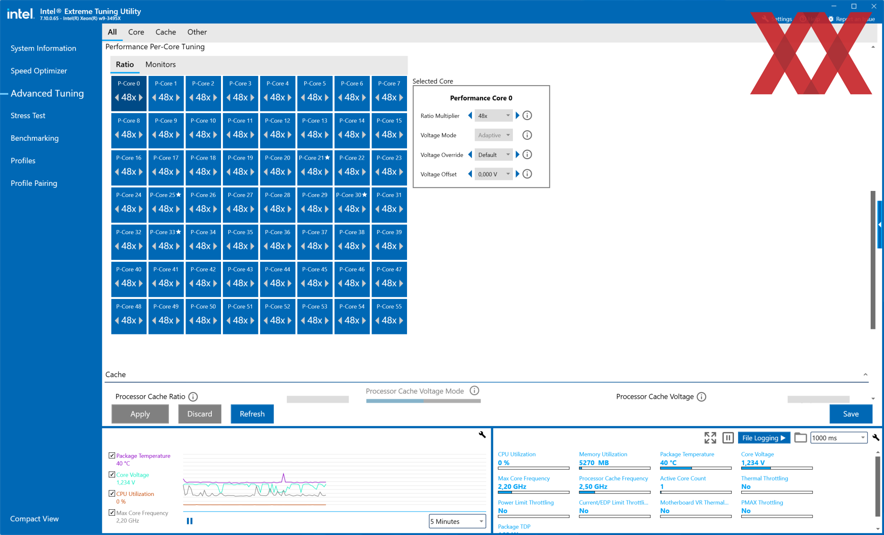884x535 pixels.
Task: Decrease P-Core 0 ratio
Action: 117,98
